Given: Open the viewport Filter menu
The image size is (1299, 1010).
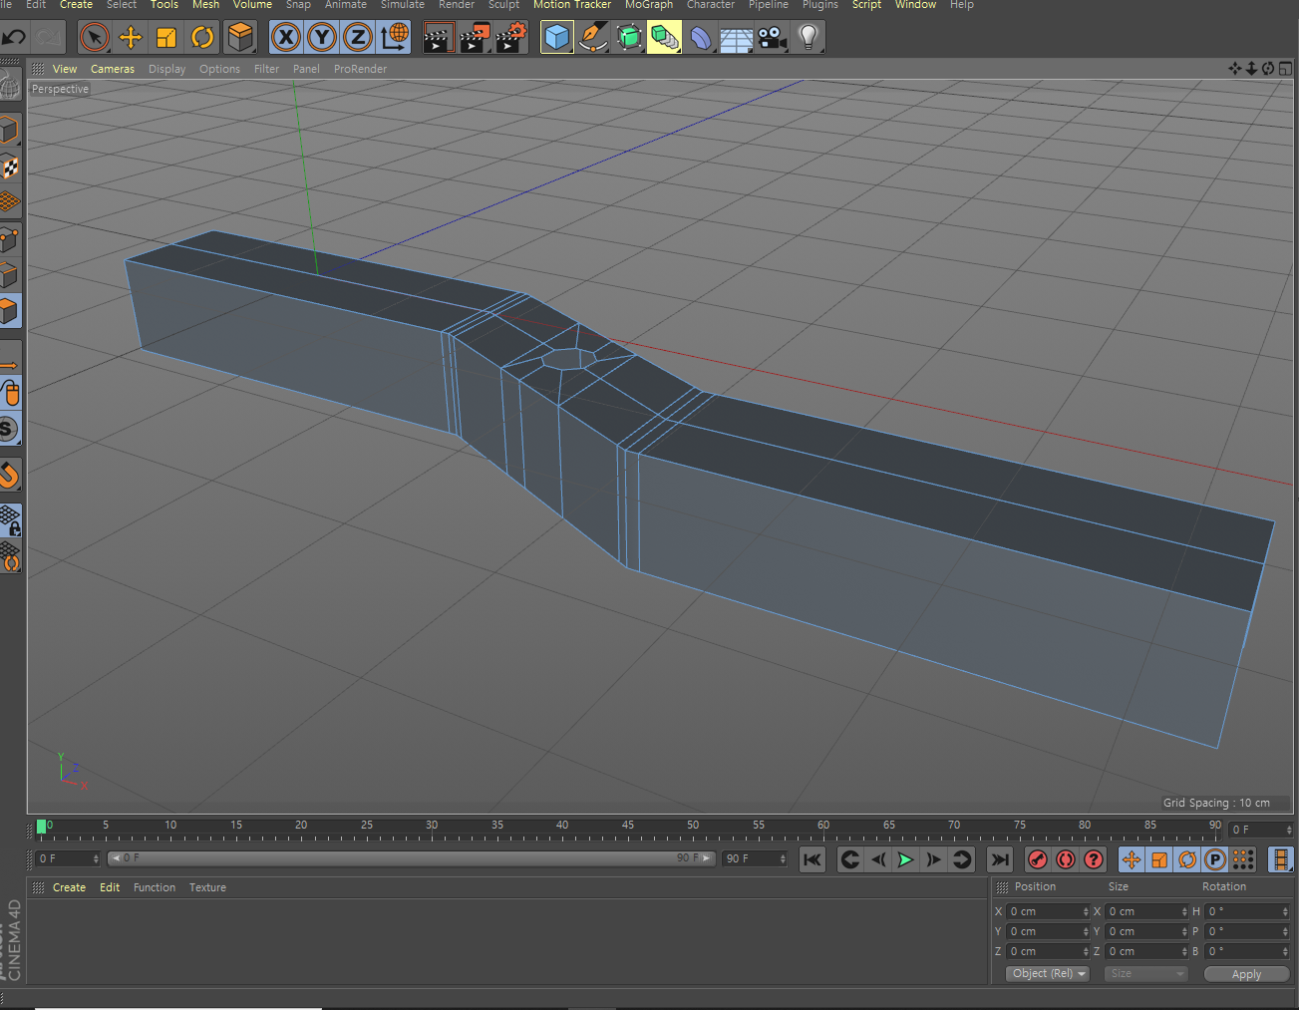Looking at the screenshot, I should 266,69.
